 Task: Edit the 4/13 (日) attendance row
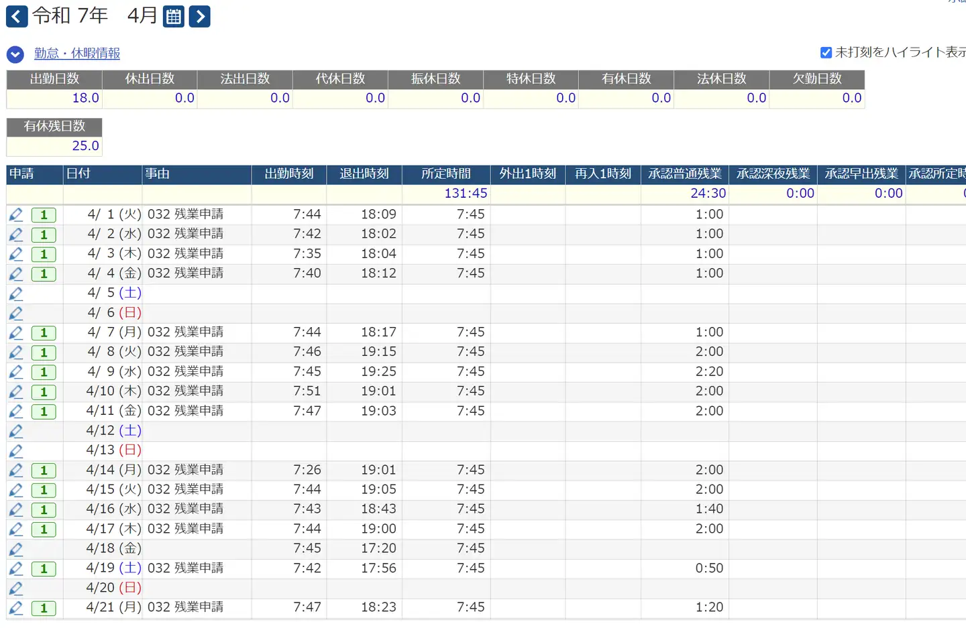tap(16, 450)
